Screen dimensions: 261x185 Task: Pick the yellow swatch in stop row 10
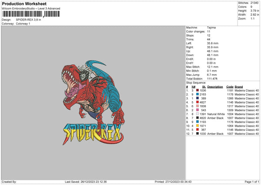197,126
